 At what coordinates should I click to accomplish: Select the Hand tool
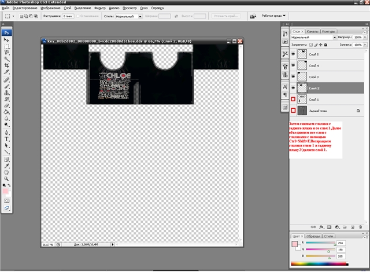point(6,172)
